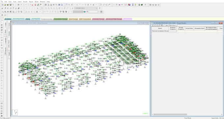The width and height of the screenshot is (224, 119).
Task: Open the Graphs sub-page tab
Action: click(x=9, y=55)
